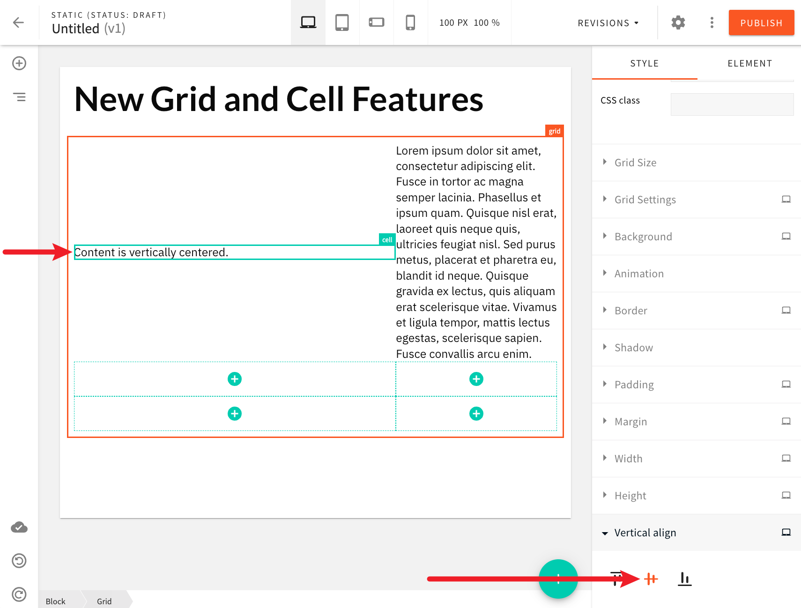Viewport: 801px width, 608px height.
Task: Toggle device-specific settings for Background
Action: coord(786,236)
